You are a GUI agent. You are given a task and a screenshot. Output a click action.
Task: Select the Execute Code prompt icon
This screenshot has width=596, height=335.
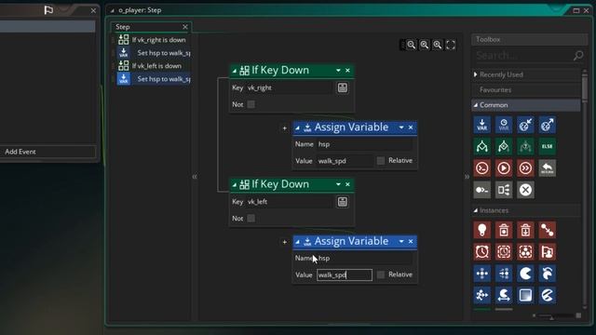pyautogui.click(x=482, y=167)
